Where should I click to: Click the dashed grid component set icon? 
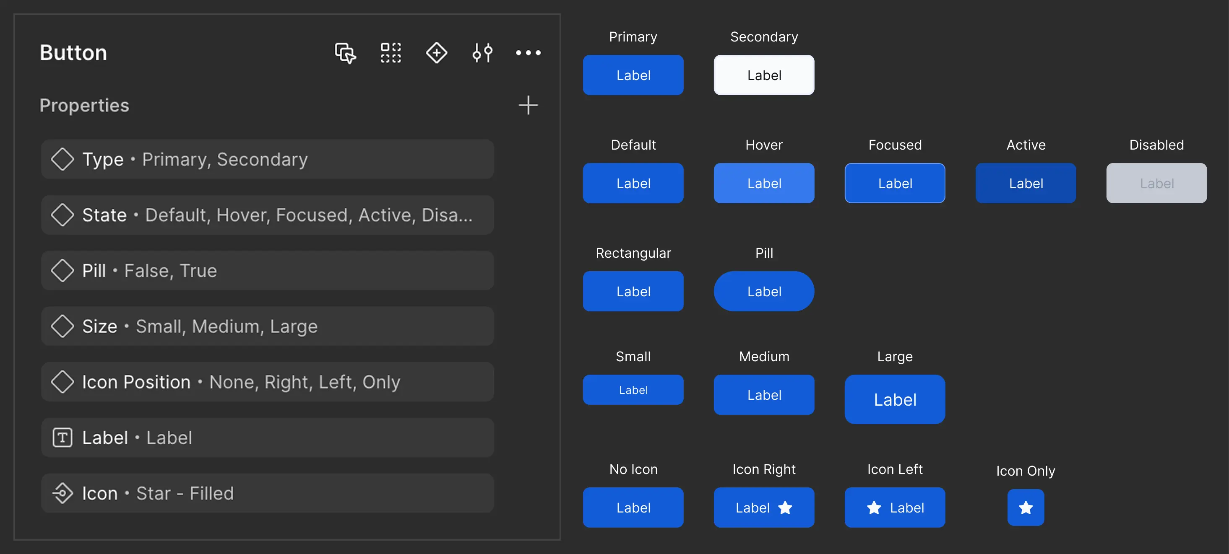[390, 53]
